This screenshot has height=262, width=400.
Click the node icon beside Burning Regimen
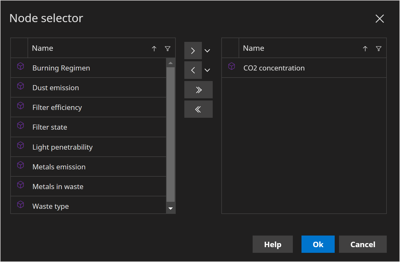coord(21,66)
